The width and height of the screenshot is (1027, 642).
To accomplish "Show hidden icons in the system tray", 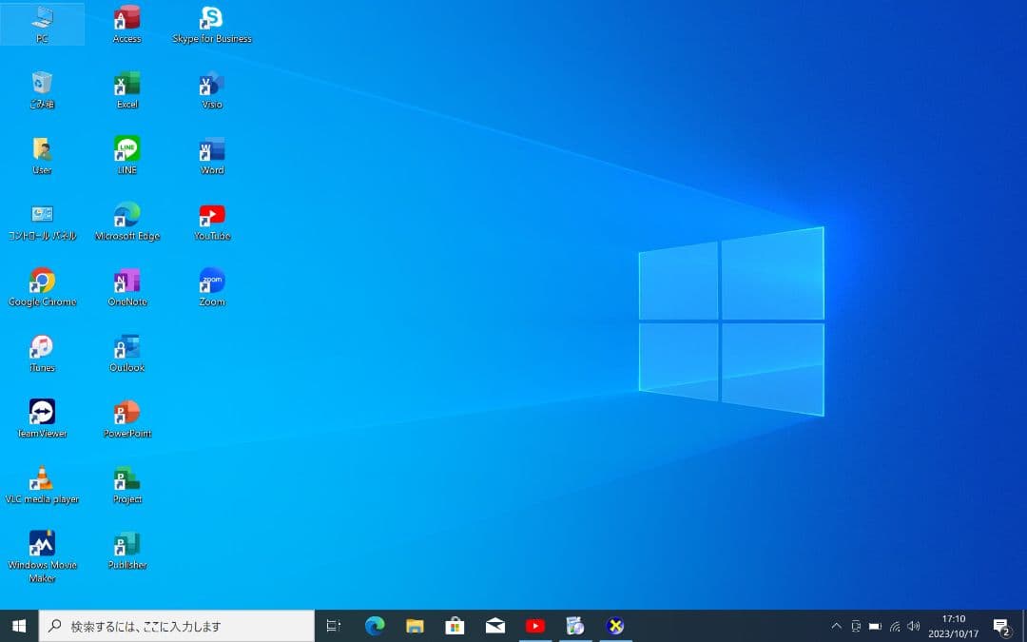I will (836, 626).
